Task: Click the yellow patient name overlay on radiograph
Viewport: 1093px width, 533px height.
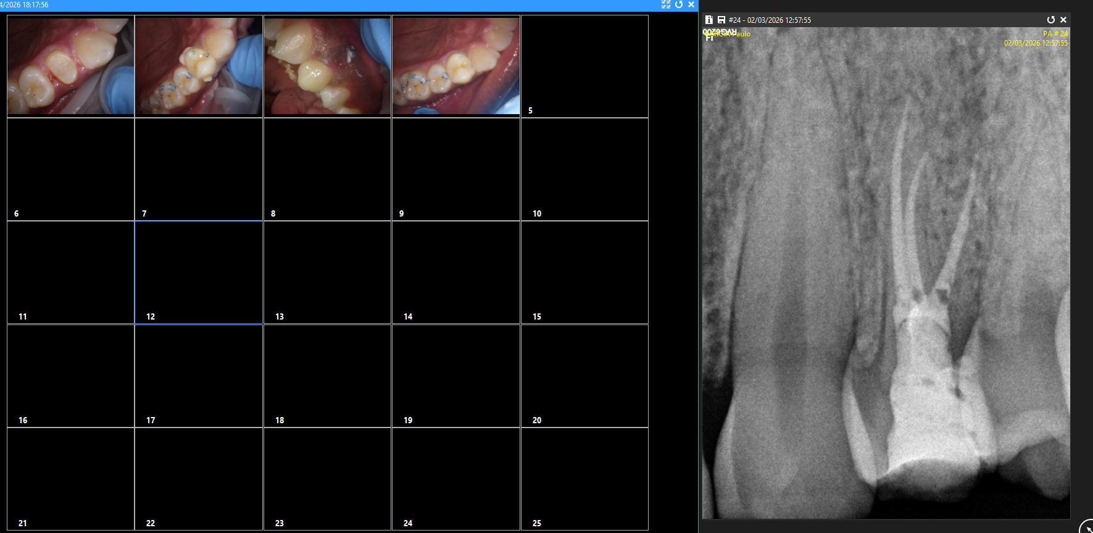Action: 727,34
